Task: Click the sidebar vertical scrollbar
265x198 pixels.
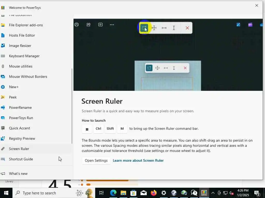Action: point(72,106)
